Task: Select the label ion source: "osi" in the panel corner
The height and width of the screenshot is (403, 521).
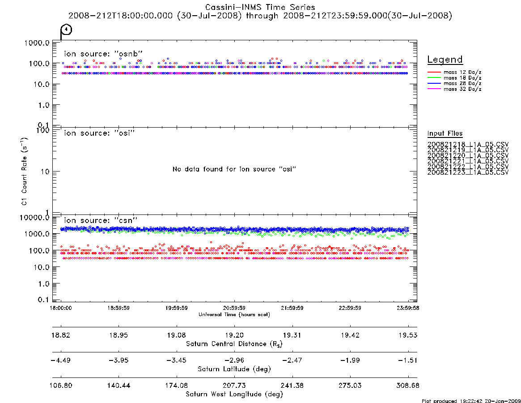Action: point(99,133)
